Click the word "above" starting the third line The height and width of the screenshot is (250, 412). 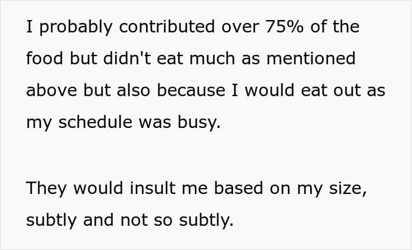click(x=52, y=90)
